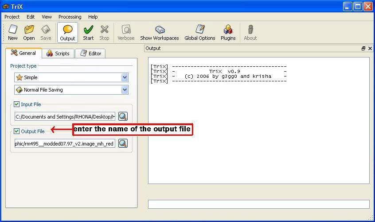This screenshot has width=375, height=222.
Task: Click the Save toolbar icon
Action: click(46, 32)
